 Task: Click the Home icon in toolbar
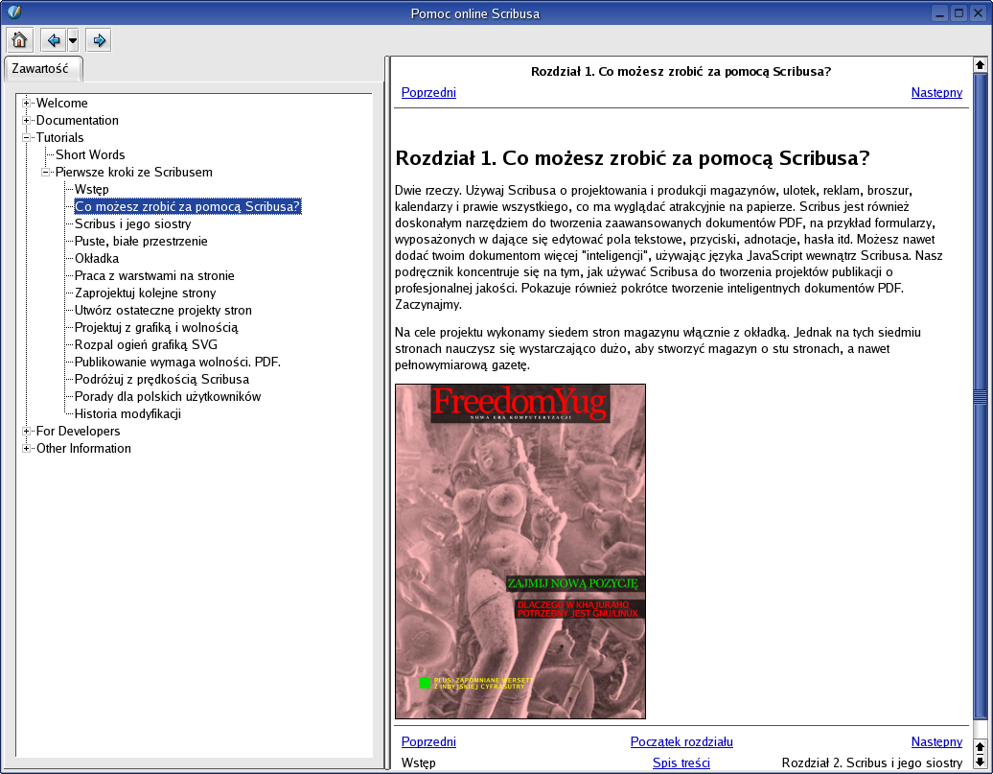coord(19,39)
